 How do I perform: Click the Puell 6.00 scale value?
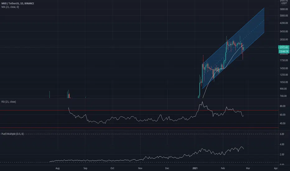tap(282, 134)
